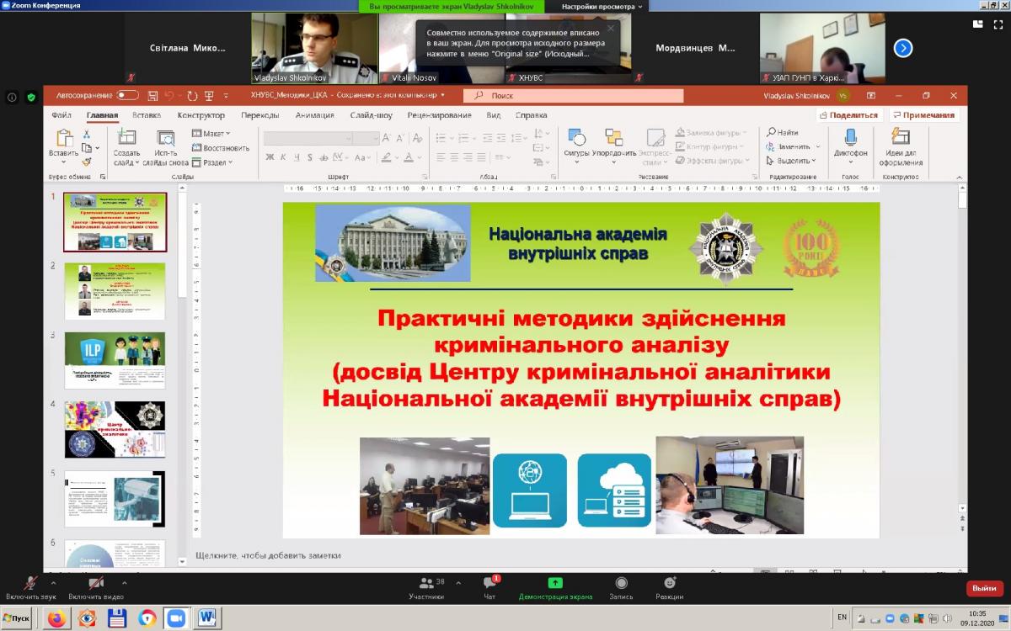Click Демонстрация экрана share screen
The height and width of the screenshot is (631, 1011).
click(x=555, y=588)
